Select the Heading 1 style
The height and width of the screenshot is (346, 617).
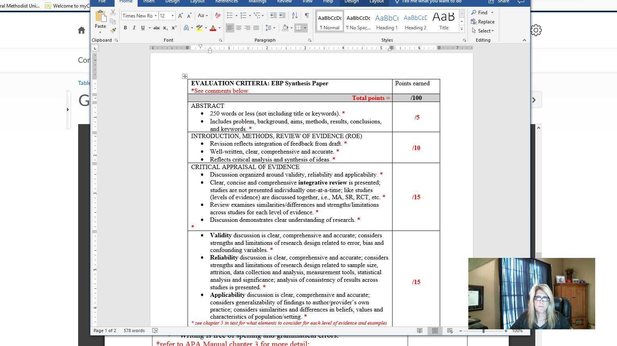[387, 21]
